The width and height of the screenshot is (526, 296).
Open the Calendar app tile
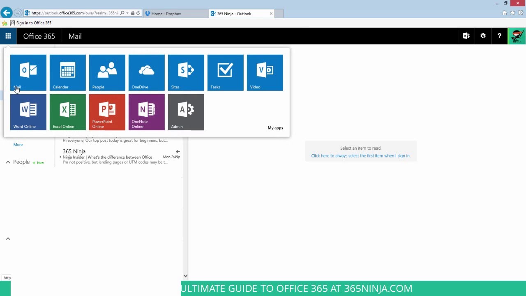pos(67,72)
